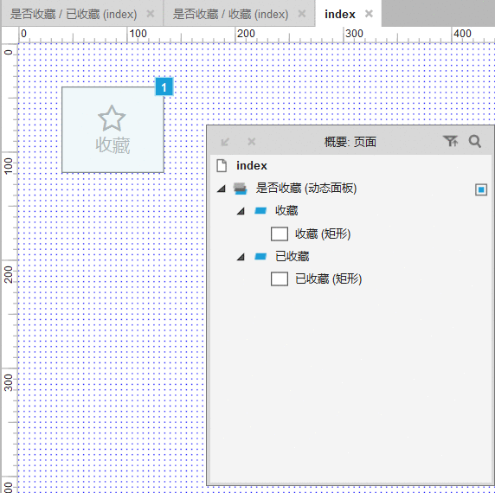495x493 pixels.
Task: Open the outline sort and filter icon
Action: [450, 141]
